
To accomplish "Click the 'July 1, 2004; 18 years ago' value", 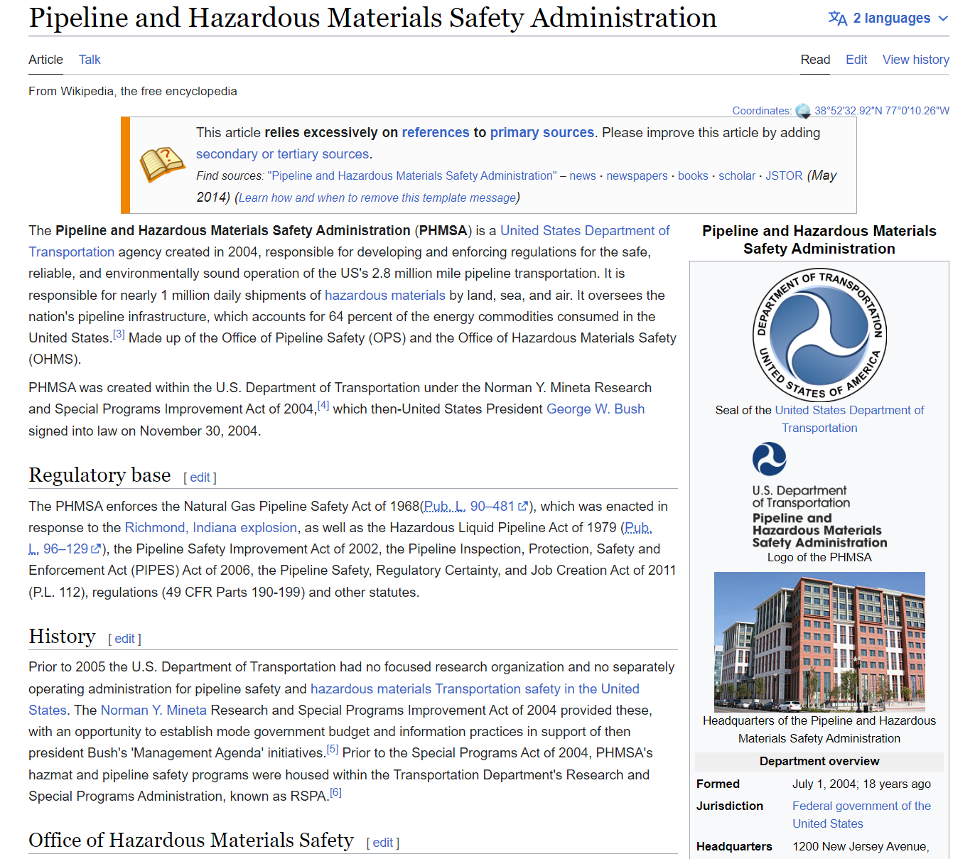I will tap(861, 784).
